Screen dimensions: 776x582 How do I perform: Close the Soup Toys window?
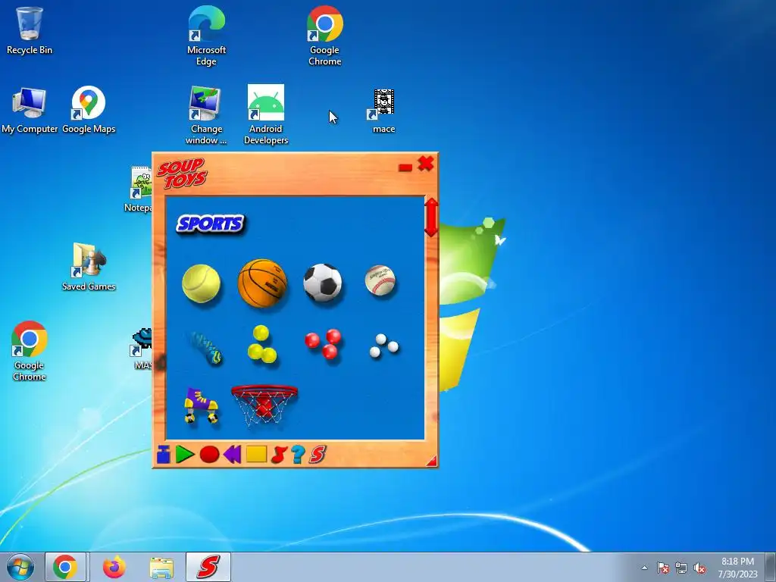426,164
